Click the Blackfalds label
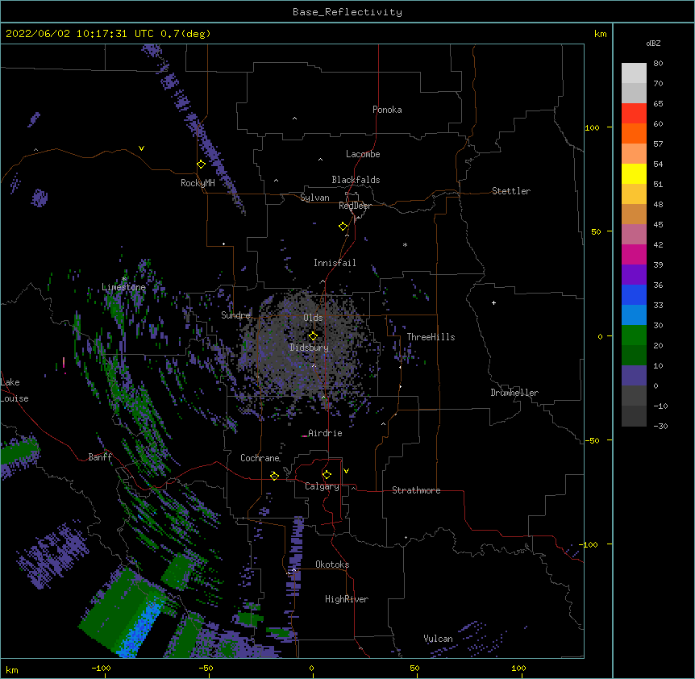Screen dimensions: 695x679 pos(356,180)
